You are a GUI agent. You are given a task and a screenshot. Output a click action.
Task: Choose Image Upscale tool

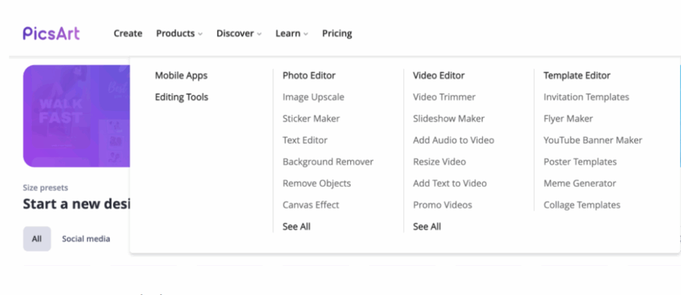pos(313,97)
